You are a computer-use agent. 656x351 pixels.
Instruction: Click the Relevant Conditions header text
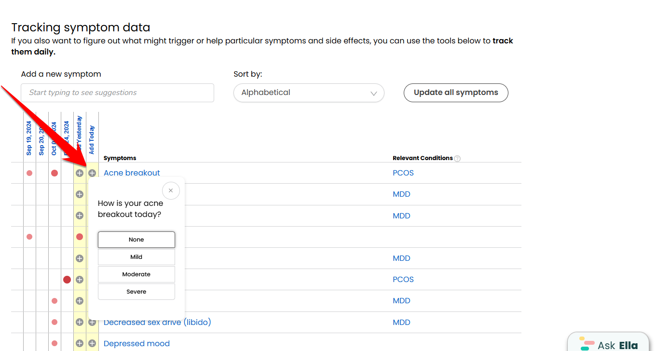pos(423,158)
